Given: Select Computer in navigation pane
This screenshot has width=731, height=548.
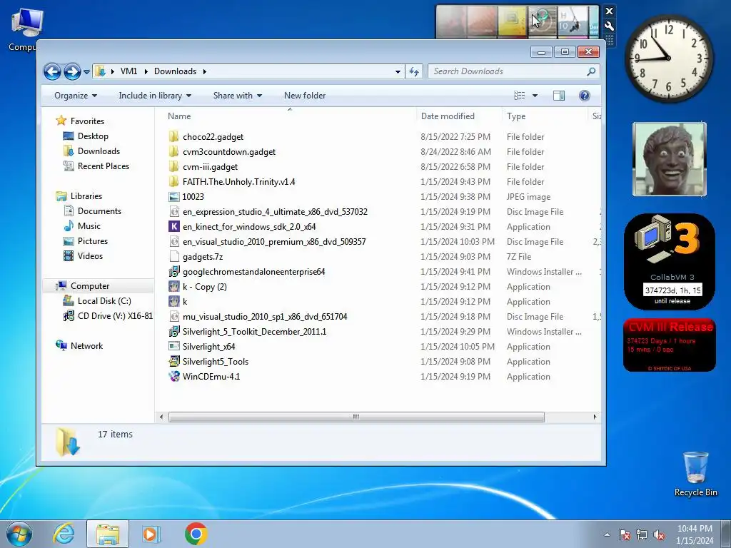Looking at the screenshot, I should pos(89,286).
